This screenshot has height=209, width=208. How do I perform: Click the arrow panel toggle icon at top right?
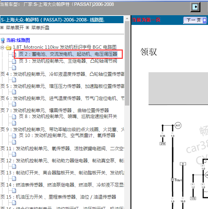tap(195, 7)
